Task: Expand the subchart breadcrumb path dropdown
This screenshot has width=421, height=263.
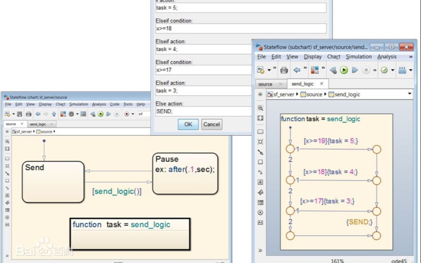Action: tap(409, 94)
